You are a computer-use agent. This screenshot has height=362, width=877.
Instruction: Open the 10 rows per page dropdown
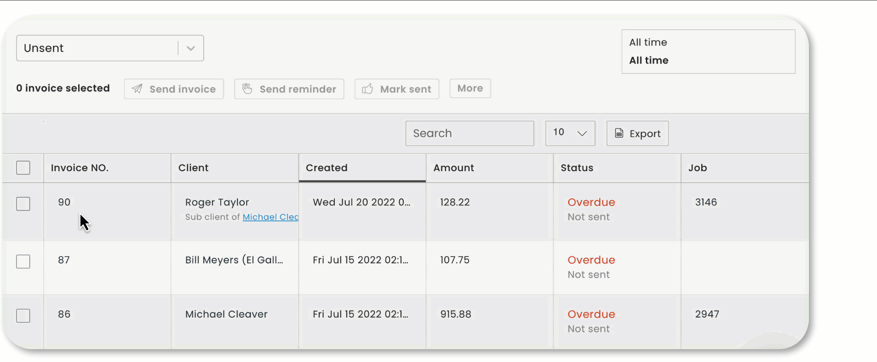click(x=570, y=133)
